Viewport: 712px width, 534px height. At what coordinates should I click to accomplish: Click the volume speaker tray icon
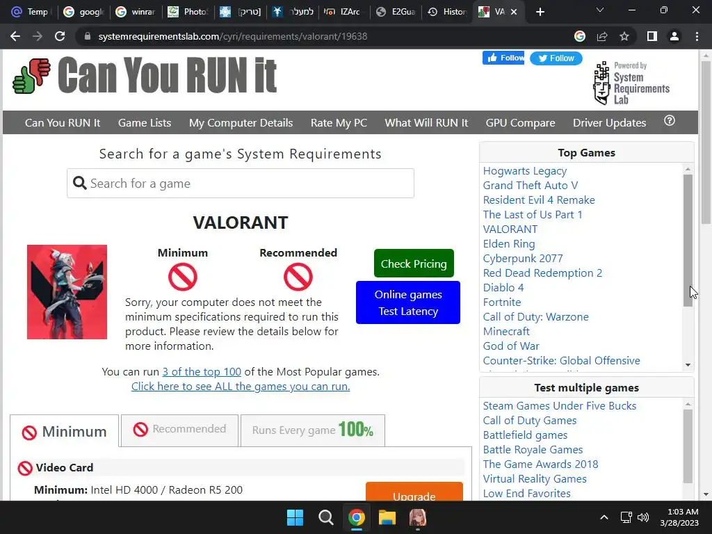tap(643, 517)
